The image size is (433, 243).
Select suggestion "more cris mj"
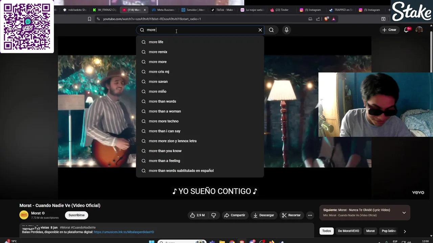pyautogui.click(x=200, y=72)
